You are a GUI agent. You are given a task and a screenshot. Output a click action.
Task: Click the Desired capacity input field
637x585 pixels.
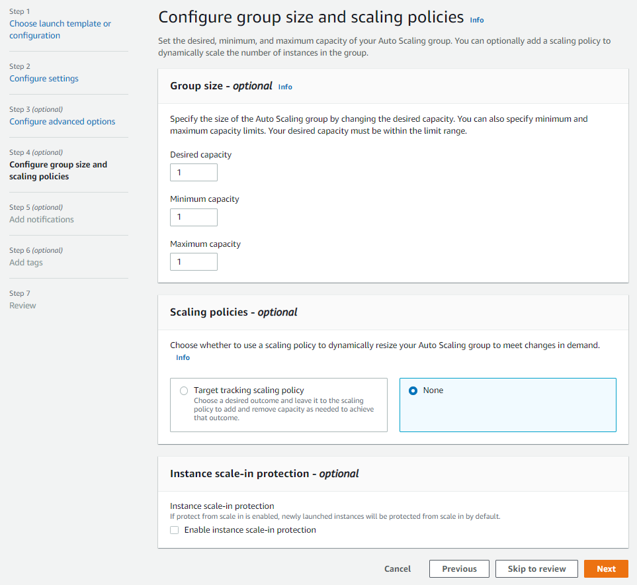click(194, 172)
